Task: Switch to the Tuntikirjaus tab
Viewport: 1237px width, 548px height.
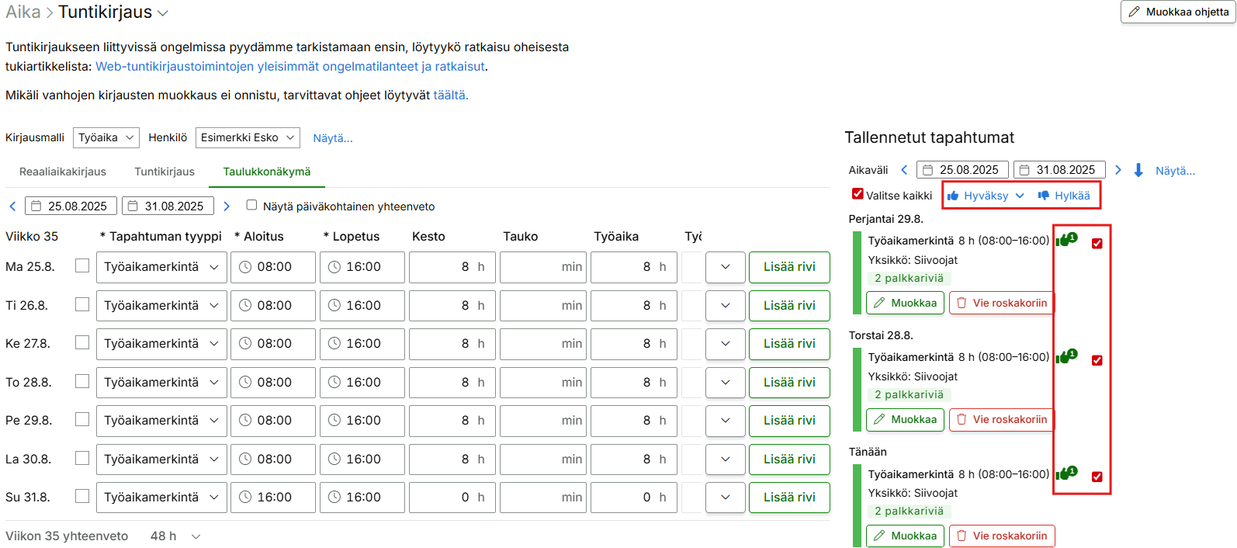Action: pos(165,172)
